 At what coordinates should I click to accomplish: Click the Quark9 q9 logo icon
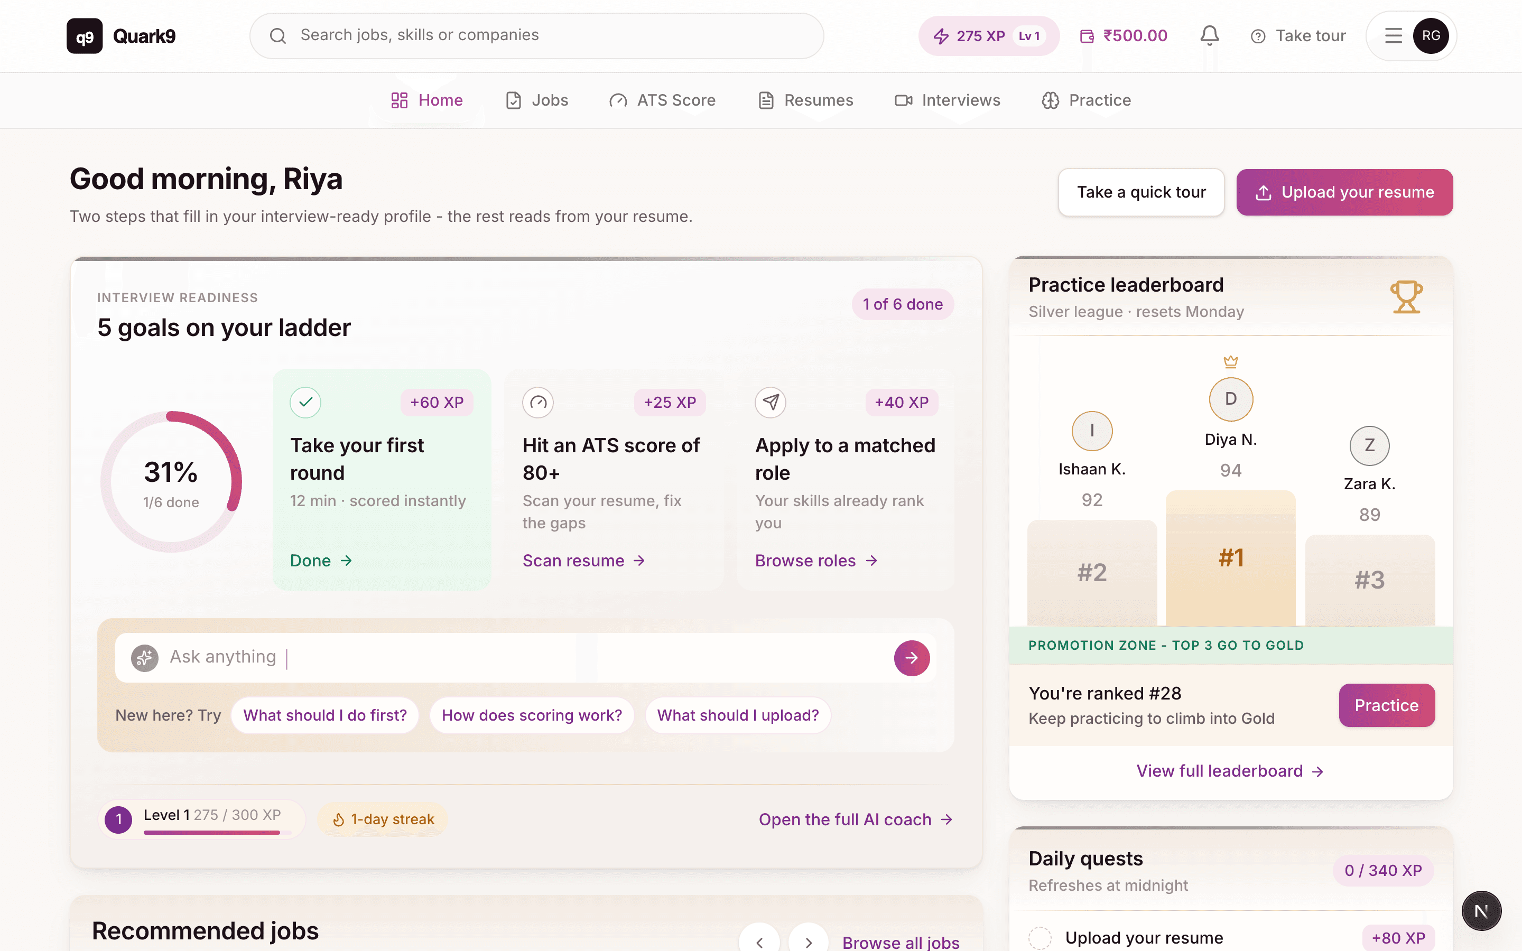pos(84,36)
